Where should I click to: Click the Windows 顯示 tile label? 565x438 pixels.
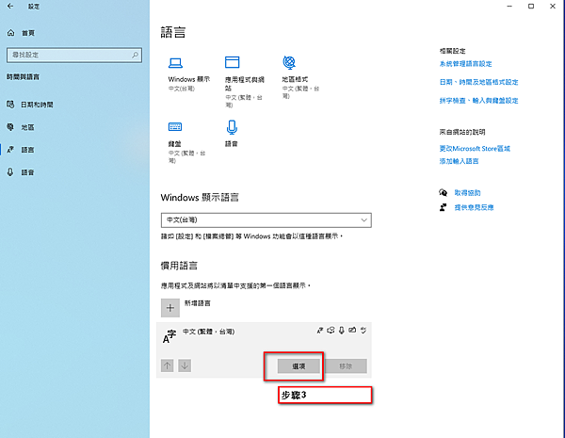click(x=189, y=79)
